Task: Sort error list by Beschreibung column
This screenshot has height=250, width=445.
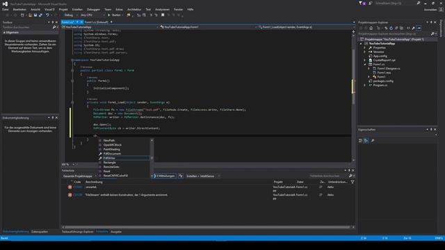Action: coord(94,182)
